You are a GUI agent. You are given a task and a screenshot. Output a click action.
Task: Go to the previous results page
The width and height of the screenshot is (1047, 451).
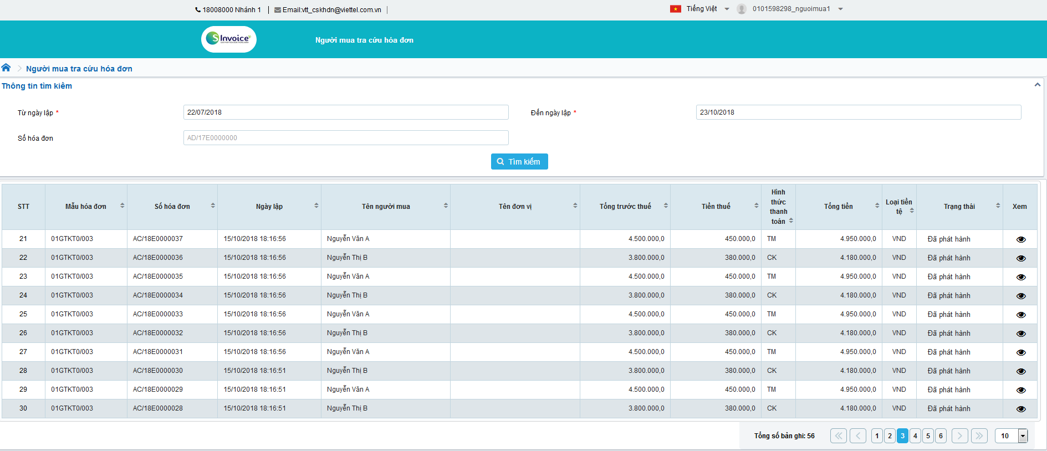(x=857, y=436)
